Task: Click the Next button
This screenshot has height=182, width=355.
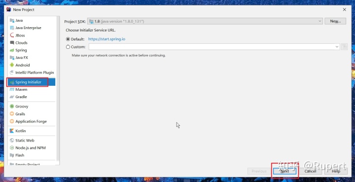Action: point(285,171)
